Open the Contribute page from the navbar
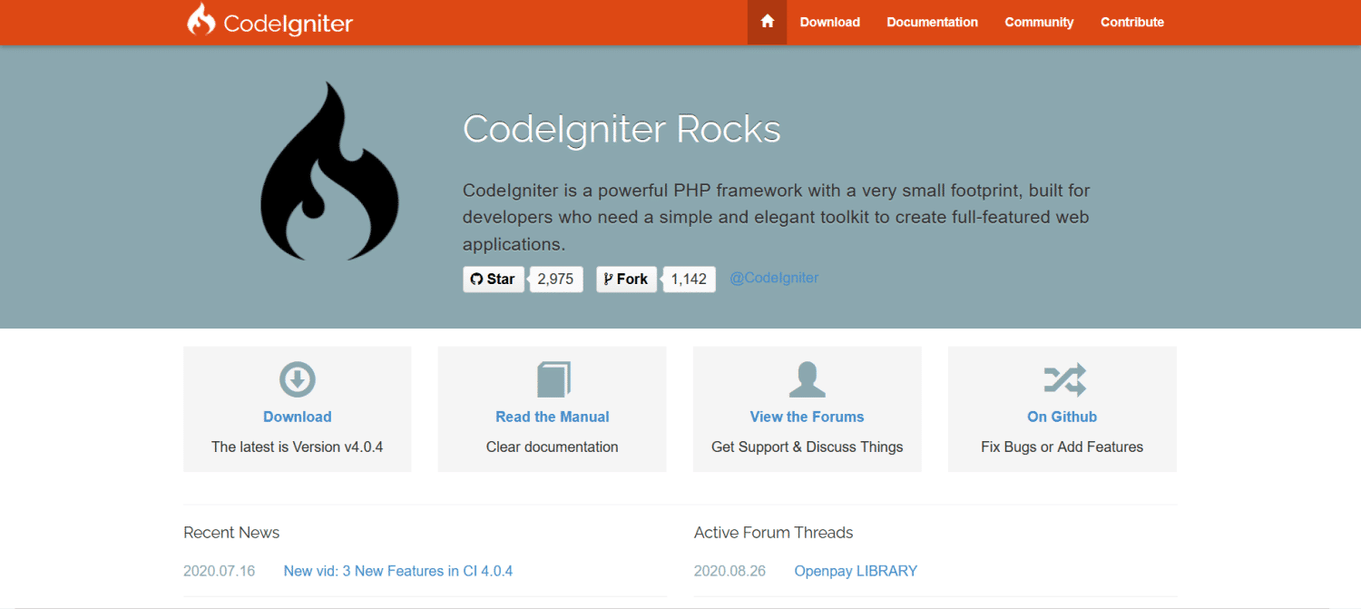 tap(1131, 21)
